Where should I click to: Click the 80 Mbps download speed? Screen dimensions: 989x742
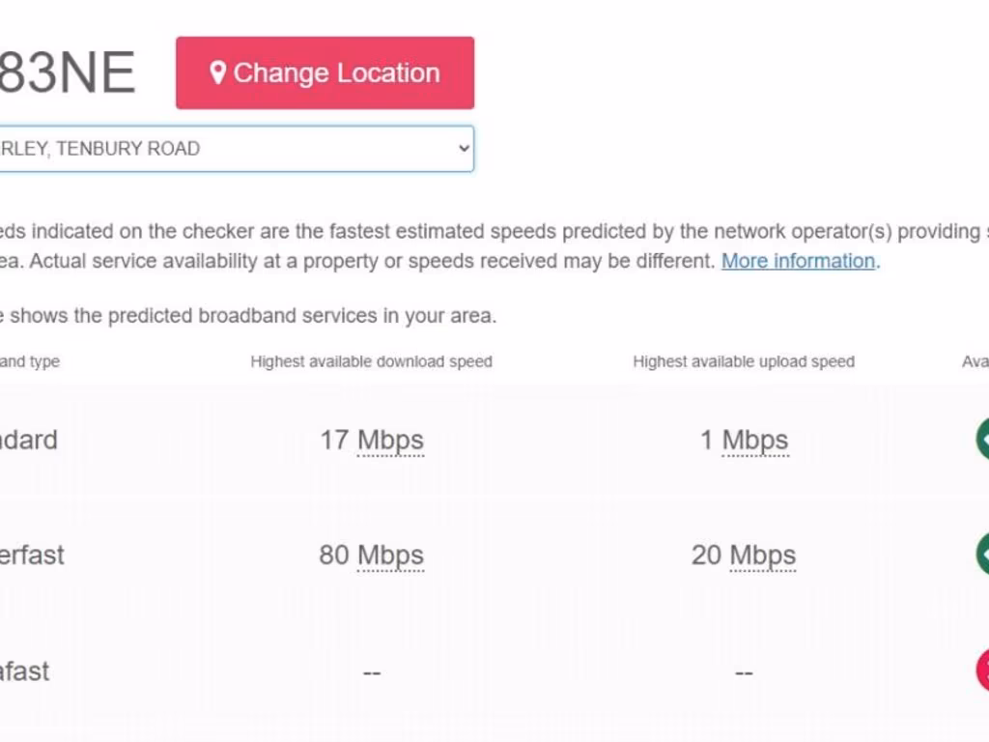(x=372, y=556)
